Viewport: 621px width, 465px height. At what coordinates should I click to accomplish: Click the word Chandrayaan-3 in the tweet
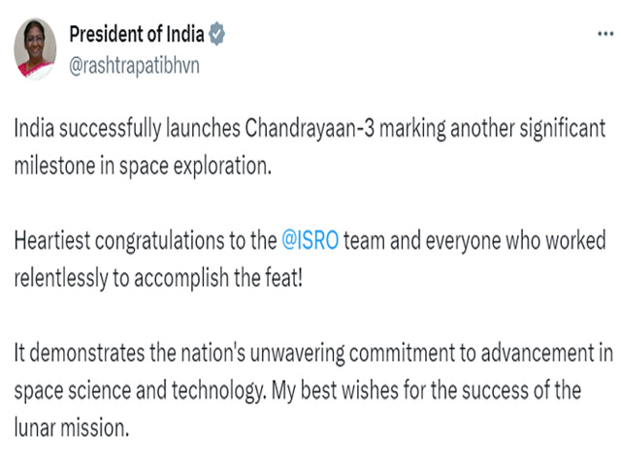(310, 128)
